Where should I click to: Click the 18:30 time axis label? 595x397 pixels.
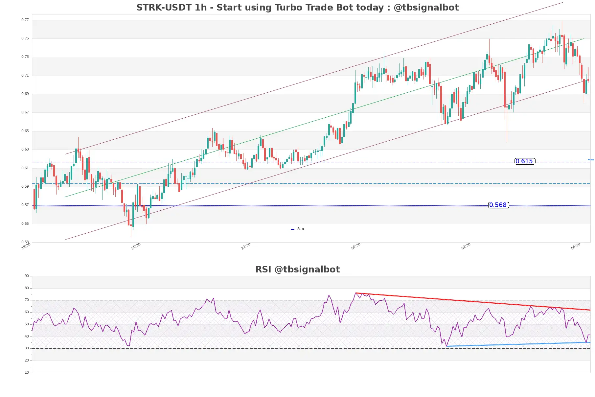pyautogui.click(x=26, y=246)
